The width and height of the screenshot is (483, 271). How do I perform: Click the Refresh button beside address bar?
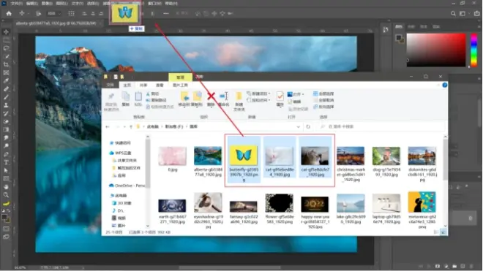point(308,126)
